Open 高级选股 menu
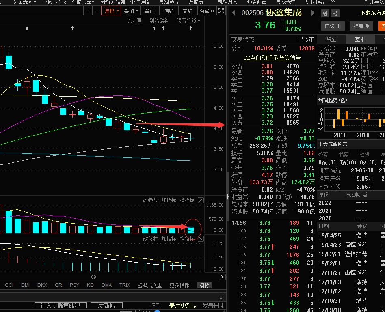Image resolution: width=385 pixels, height=312 pixels. pos(169,2)
